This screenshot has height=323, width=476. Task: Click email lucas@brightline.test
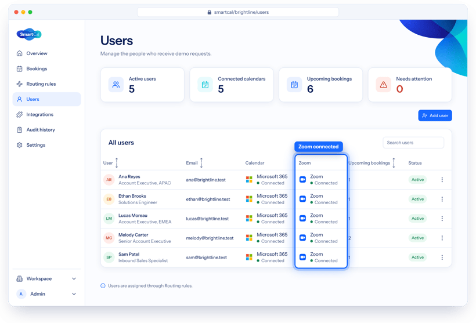pos(207,219)
